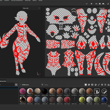Click the selected blue-outlined field in left panel

[9, 88]
